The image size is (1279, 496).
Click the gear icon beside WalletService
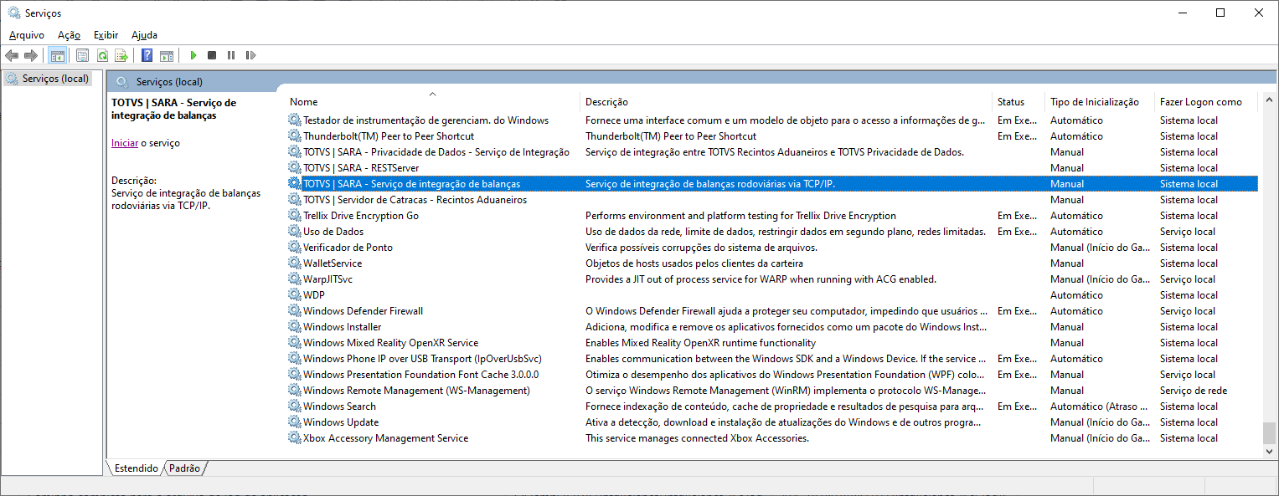click(x=294, y=263)
